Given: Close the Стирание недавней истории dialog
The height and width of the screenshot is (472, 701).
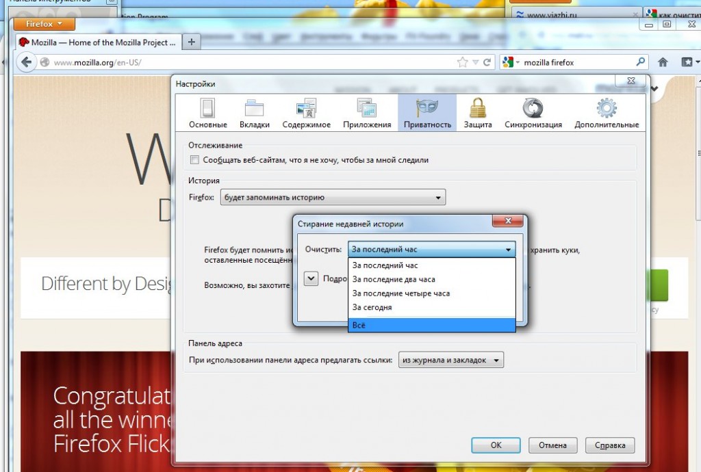Looking at the screenshot, I should 508,220.
